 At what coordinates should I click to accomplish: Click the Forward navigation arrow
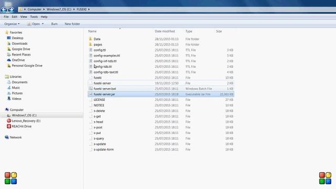point(11,9)
